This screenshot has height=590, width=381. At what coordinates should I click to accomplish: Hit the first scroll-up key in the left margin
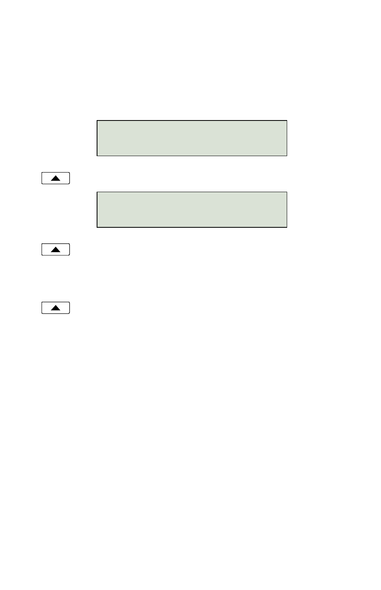coord(56,178)
